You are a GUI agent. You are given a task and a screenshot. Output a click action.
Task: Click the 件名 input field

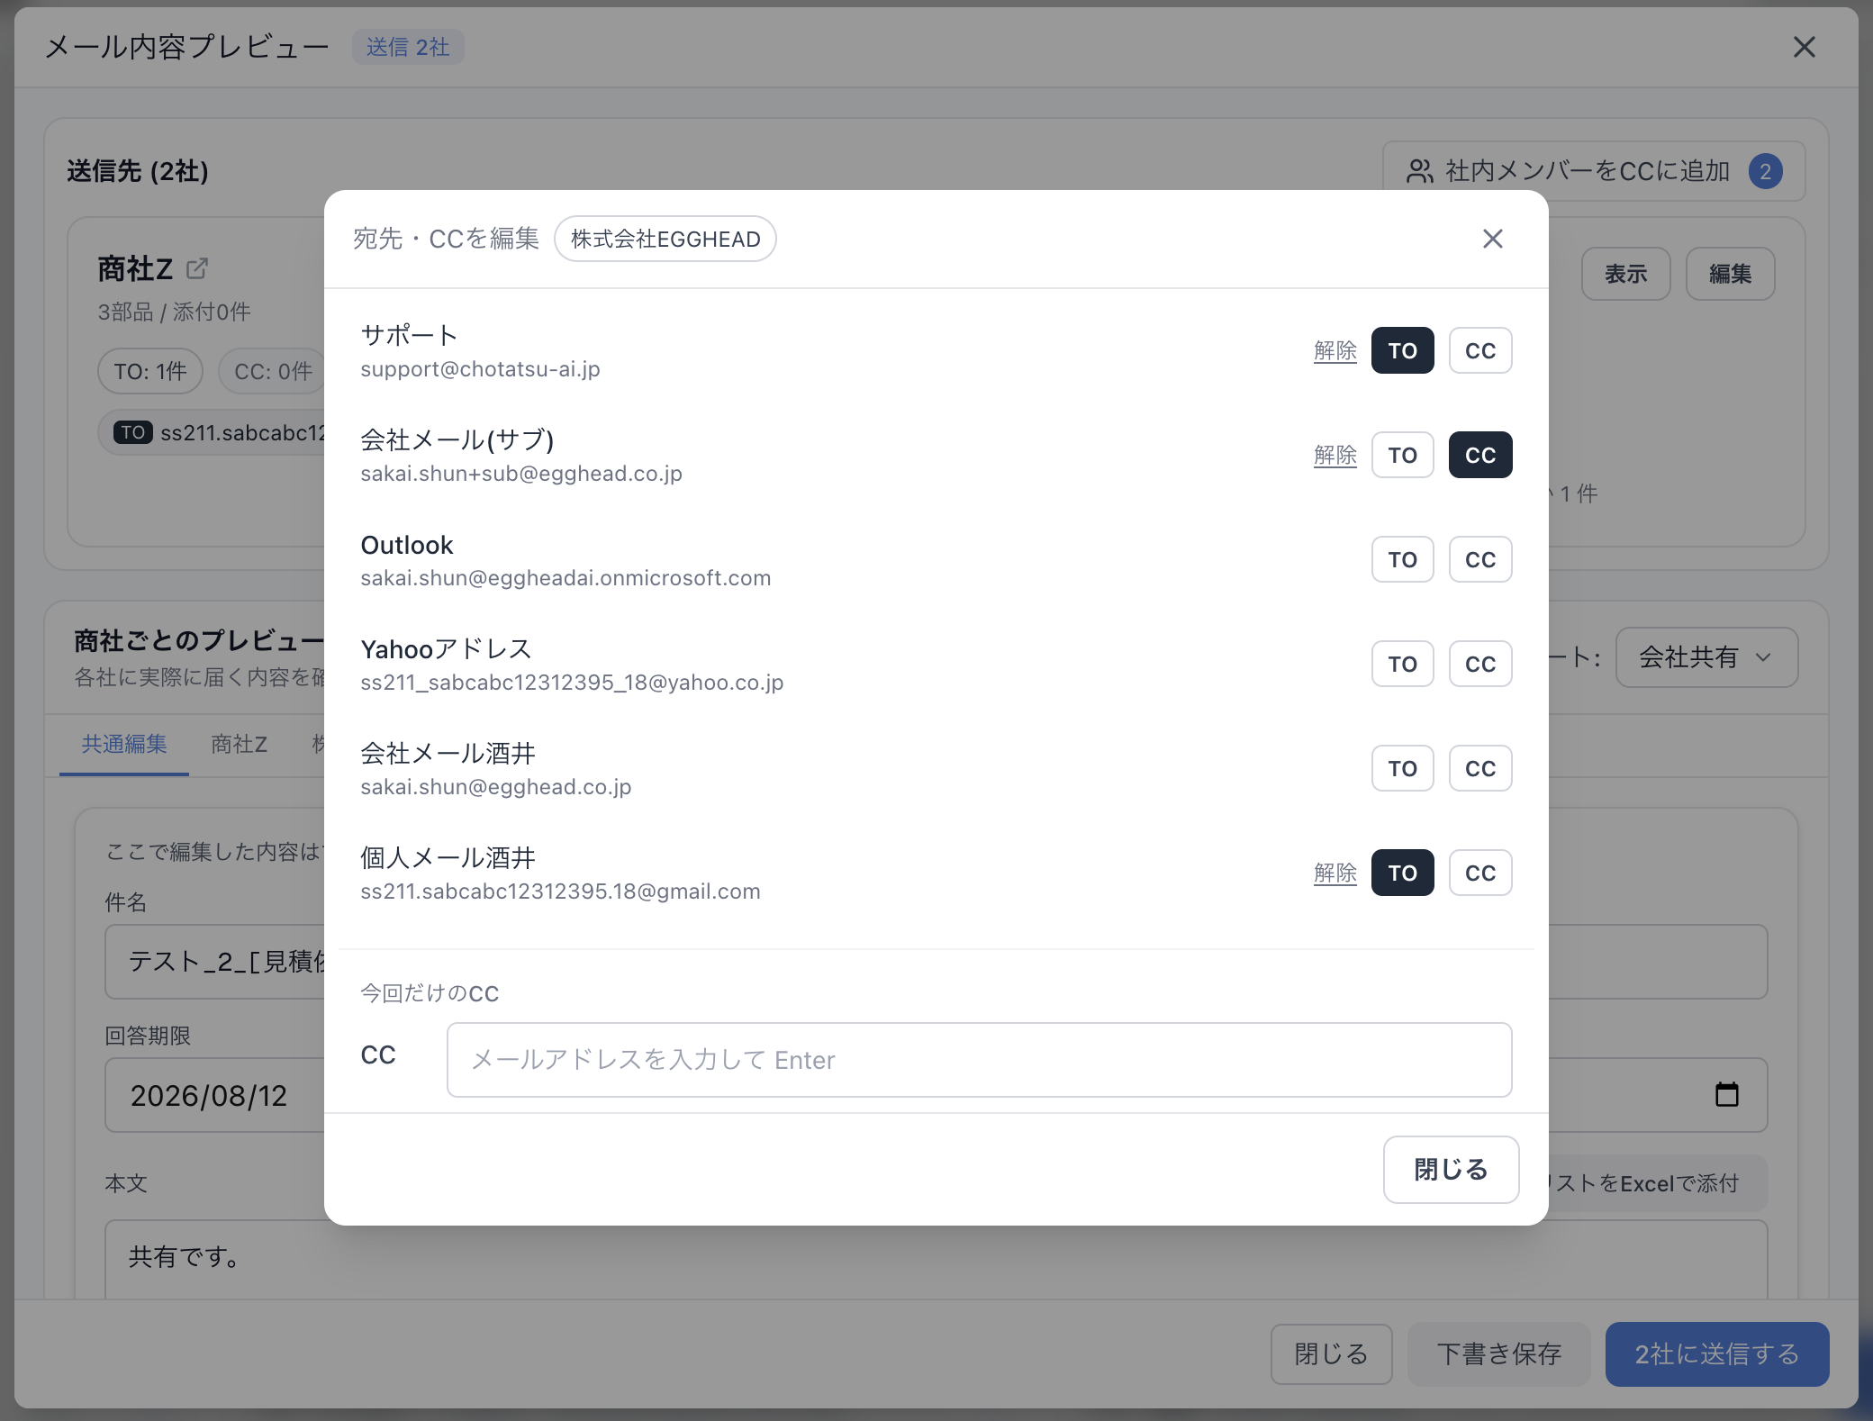click(214, 962)
